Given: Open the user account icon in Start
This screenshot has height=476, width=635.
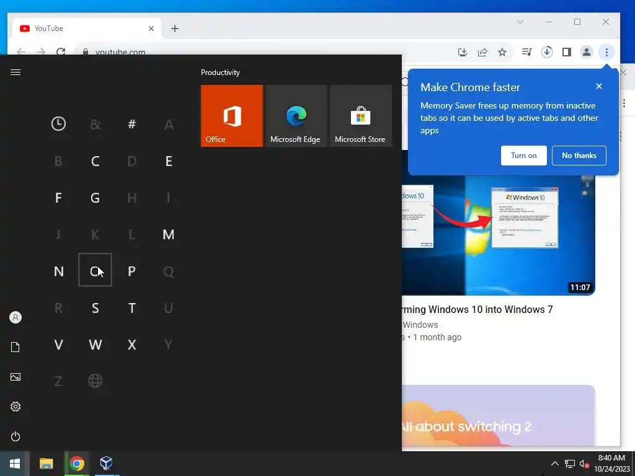Looking at the screenshot, I should coord(16,317).
